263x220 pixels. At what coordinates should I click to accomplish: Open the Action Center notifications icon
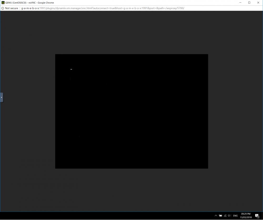257,216
